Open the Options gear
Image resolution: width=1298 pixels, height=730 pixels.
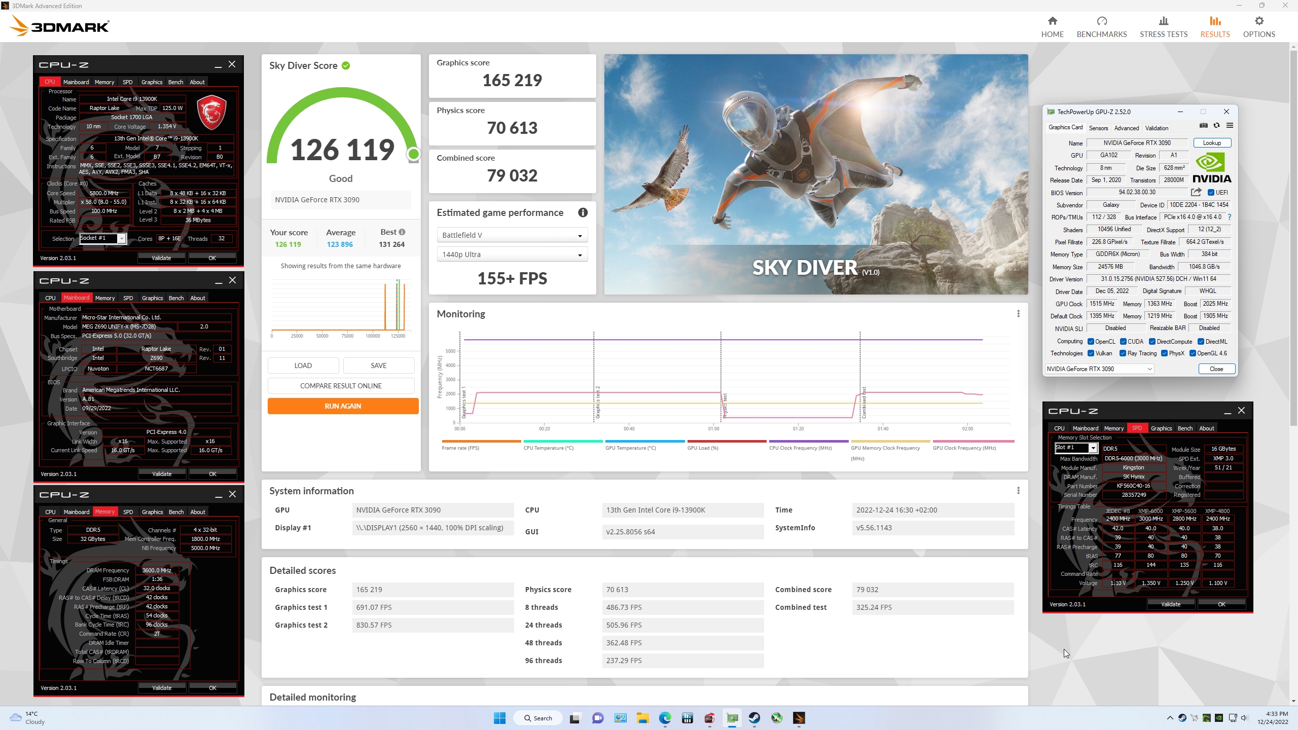coord(1258,21)
